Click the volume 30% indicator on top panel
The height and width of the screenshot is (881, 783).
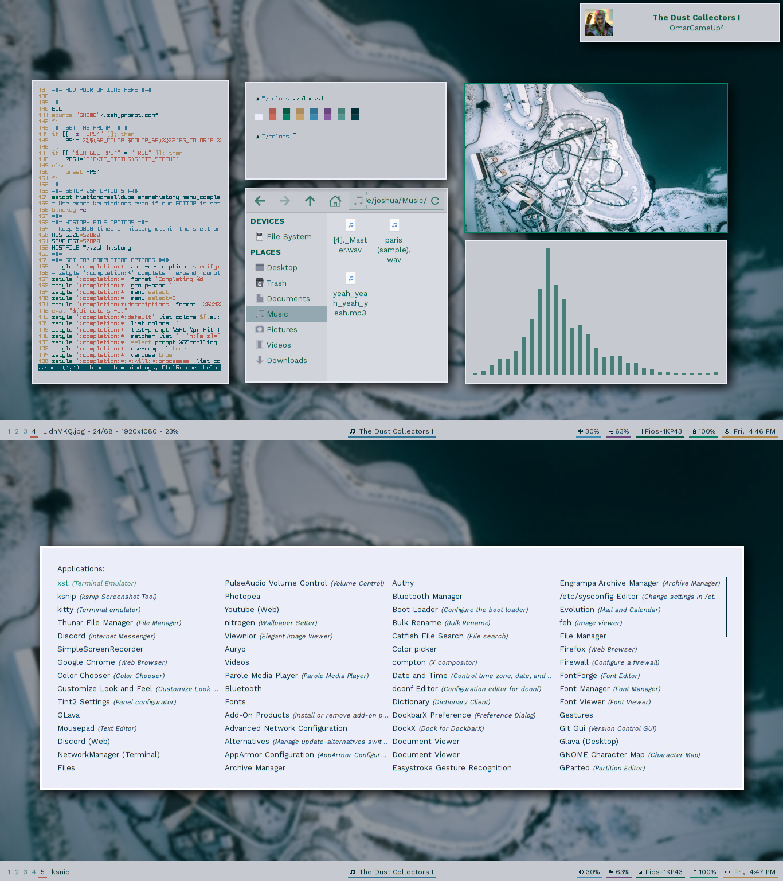click(x=589, y=431)
